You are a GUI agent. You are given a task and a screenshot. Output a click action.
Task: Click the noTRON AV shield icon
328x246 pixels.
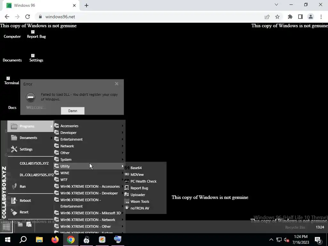tap(127, 208)
